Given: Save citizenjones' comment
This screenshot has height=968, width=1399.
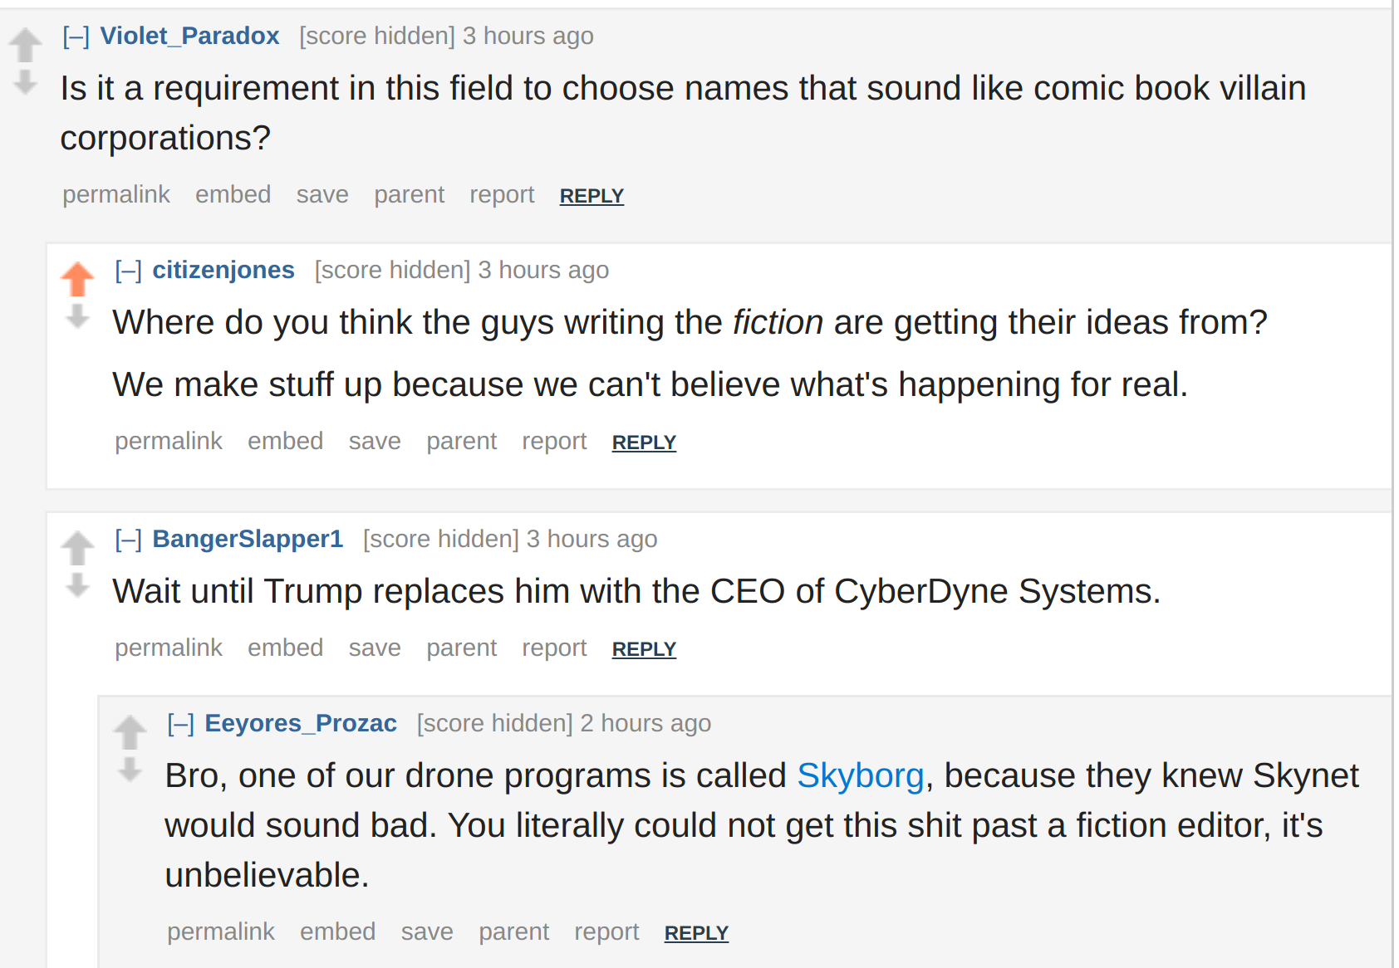Looking at the screenshot, I should tap(375, 441).
